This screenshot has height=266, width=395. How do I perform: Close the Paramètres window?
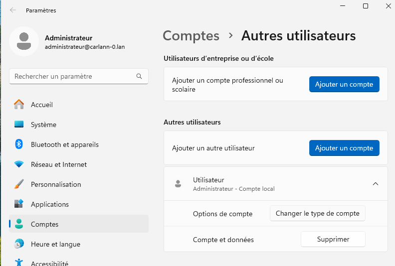point(388,6)
